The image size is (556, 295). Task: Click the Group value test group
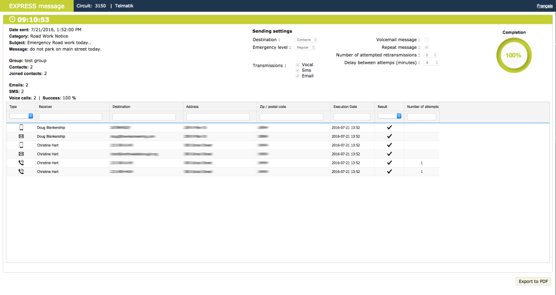point(35,61)
